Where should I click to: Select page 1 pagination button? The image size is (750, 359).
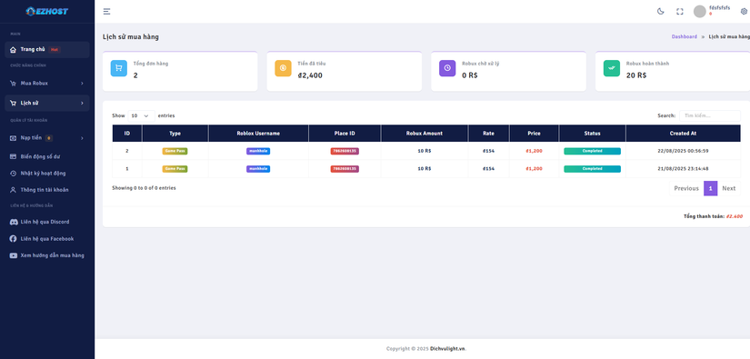pyautogui.click(x=710, y=188)
